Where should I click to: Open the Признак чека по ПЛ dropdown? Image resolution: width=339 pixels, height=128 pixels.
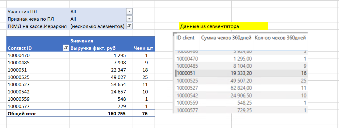[129, 19]
